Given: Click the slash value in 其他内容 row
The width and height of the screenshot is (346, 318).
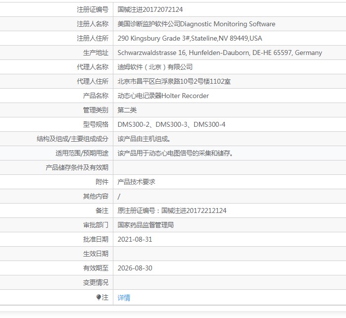Looking at the screenshot, I should point(119,196).
